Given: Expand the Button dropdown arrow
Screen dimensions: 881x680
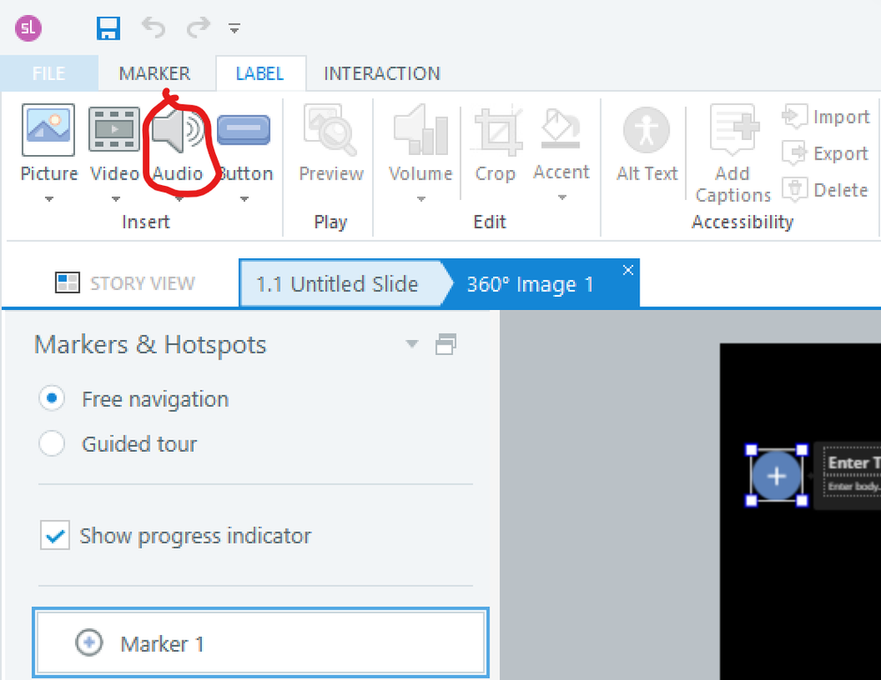Looking at the screenshot, I should tap(244, 198).
